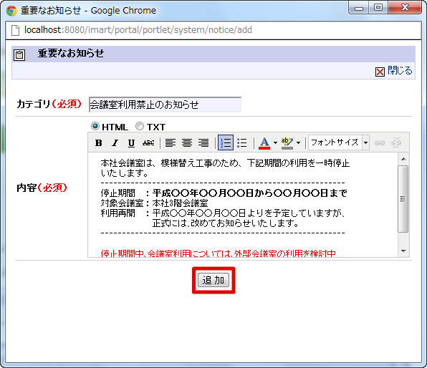Toggle the bulleted list button
The height and width of the screenshot is (368, 427).
[242, 142]
